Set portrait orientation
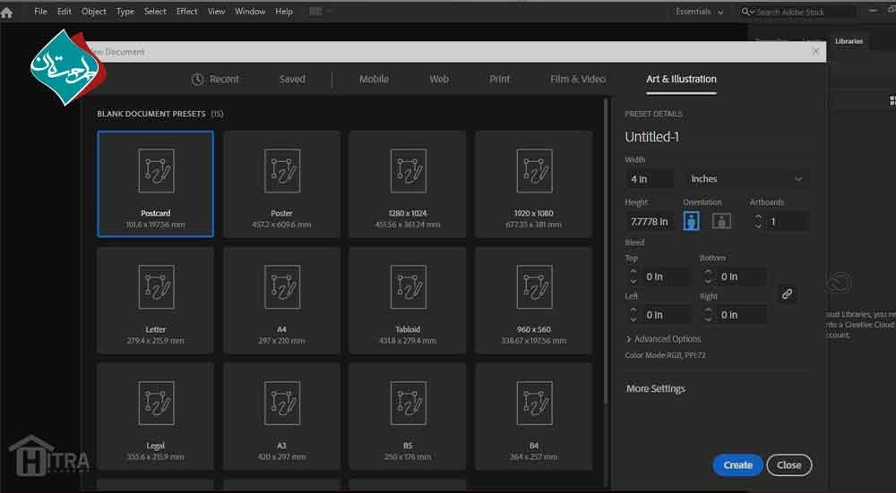Viewport: 896px width, 493px height. [x=691, y=221]
